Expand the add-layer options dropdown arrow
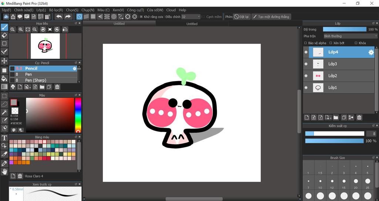This screenshot has width=379, height=201. pyautogui.click(x=331, y=118)
